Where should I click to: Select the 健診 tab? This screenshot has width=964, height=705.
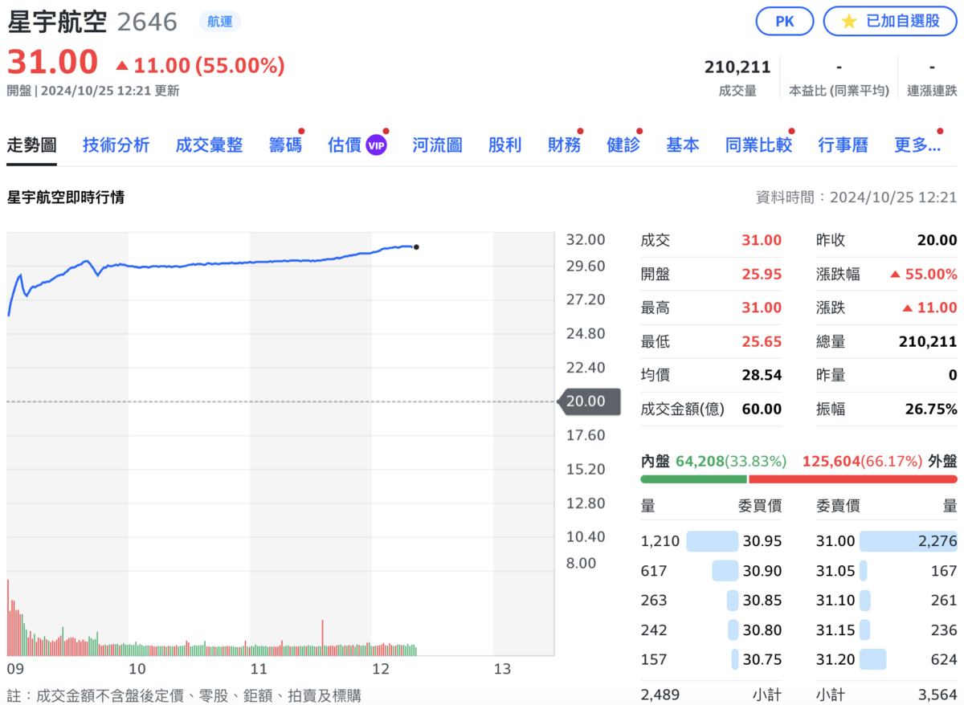point(623,145)
